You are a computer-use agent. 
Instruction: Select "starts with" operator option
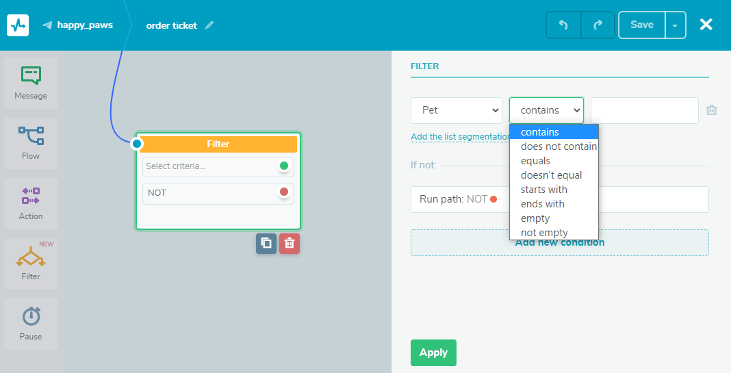(544, 190)
